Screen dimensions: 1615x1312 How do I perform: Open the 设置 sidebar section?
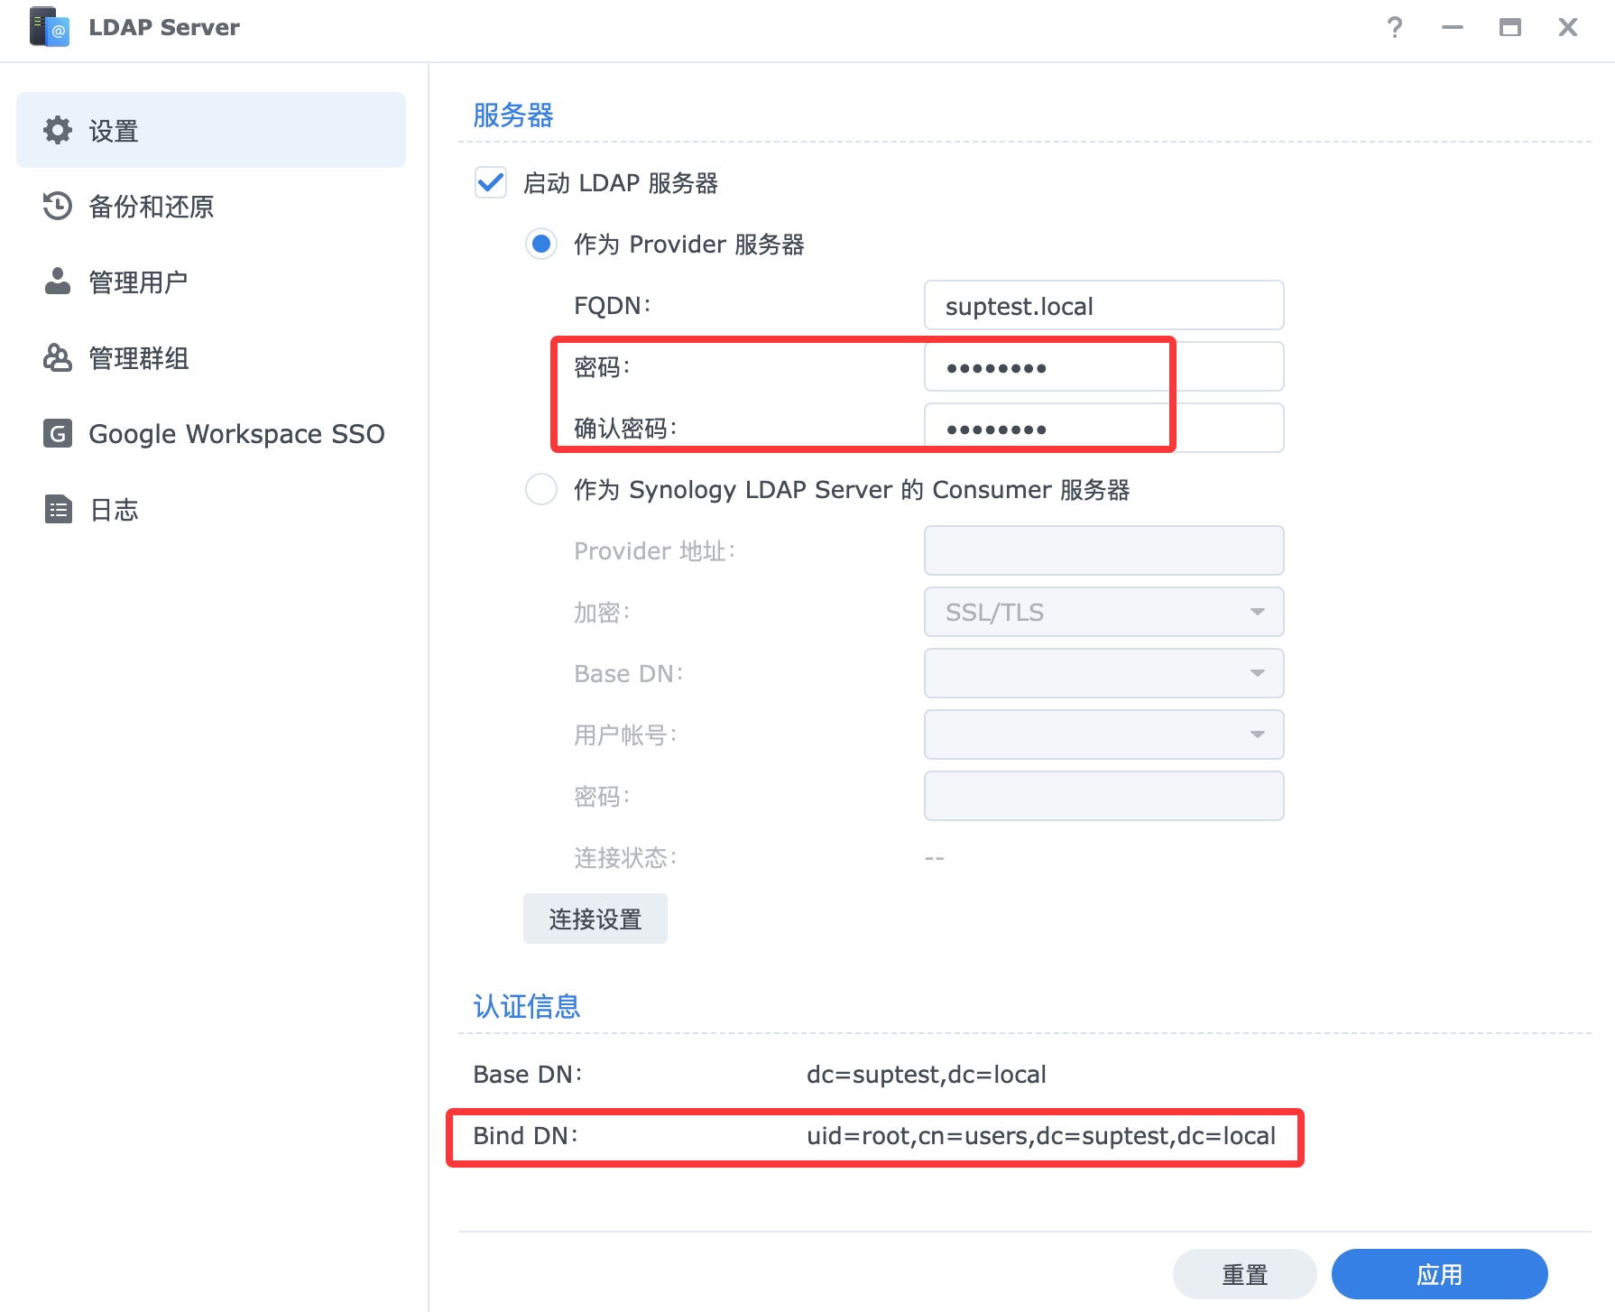coord(211,130)
